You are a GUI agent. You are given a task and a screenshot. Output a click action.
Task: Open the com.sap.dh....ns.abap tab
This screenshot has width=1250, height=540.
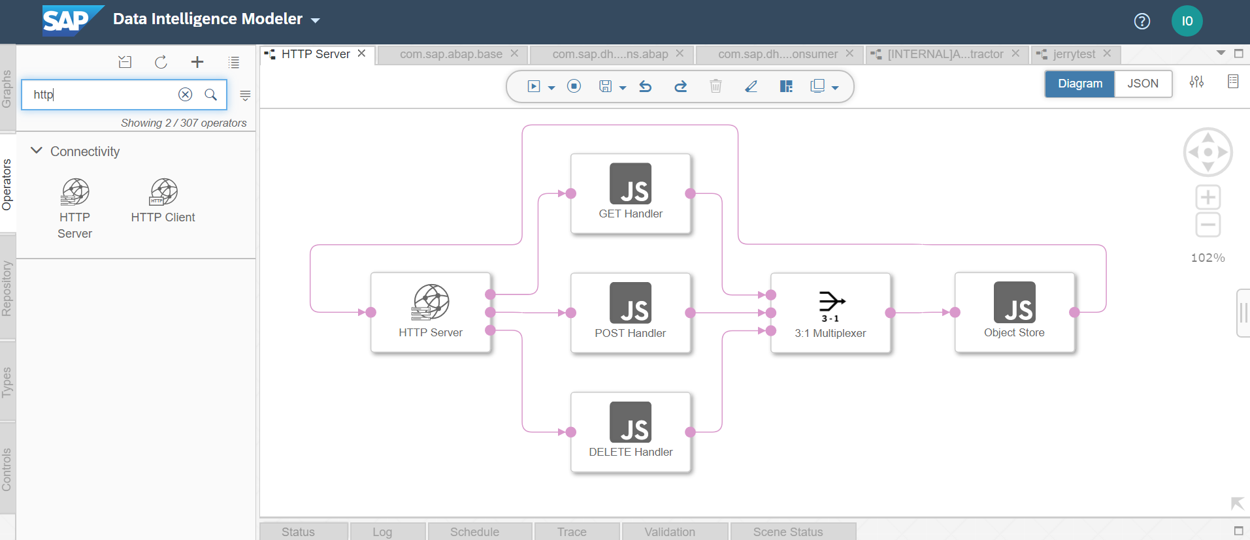point(610,54)
